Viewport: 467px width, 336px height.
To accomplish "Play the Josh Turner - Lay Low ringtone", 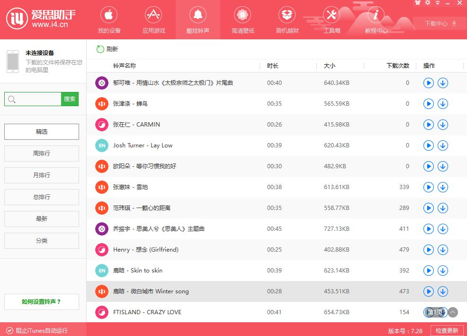I will 428,145.
